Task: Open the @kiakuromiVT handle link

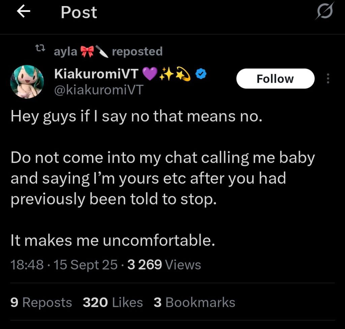Action: (99, 90)
